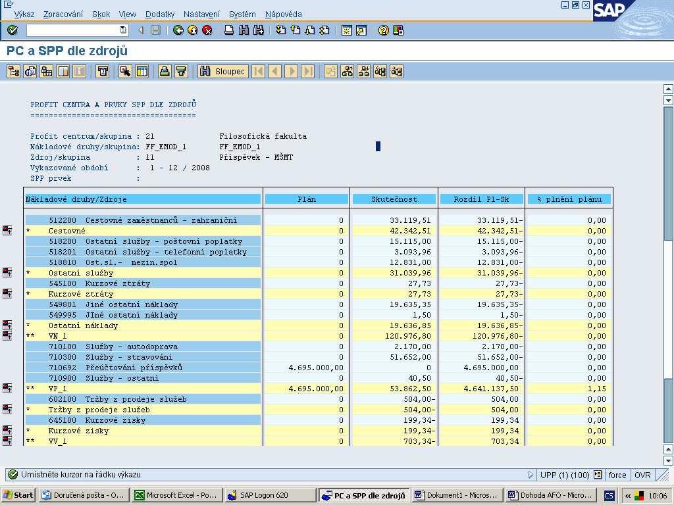Click the Print icon in the standard toolbar
Viewport: 674px width, 505px height.
[229, 30]
